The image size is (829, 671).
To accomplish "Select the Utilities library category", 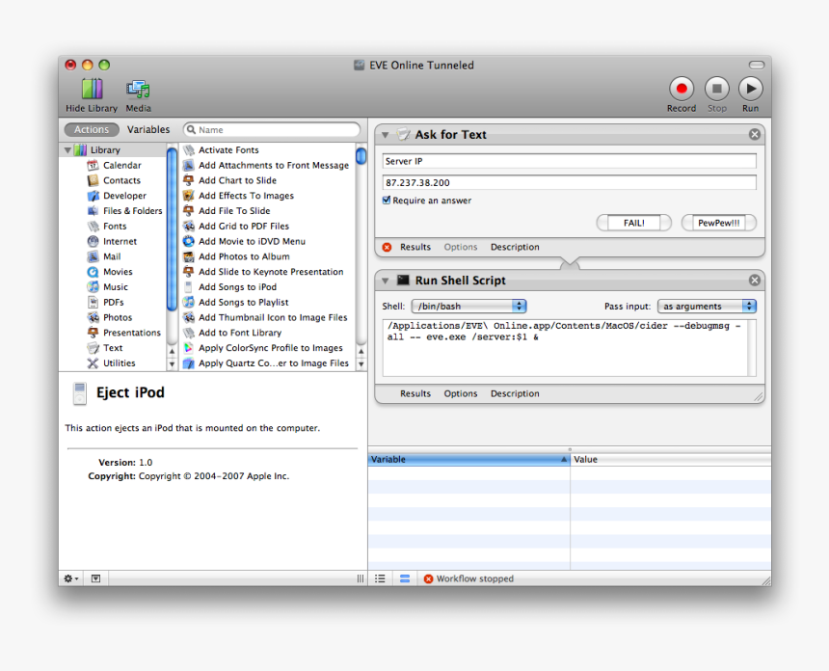I will [x=119, y=363].
